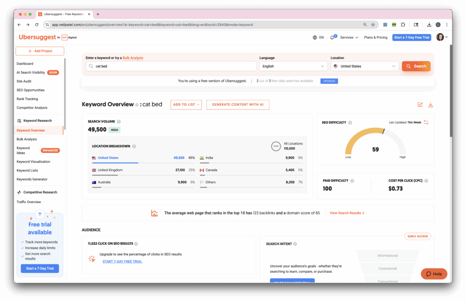Click the Location Breakdown info icon

(134, 146)
